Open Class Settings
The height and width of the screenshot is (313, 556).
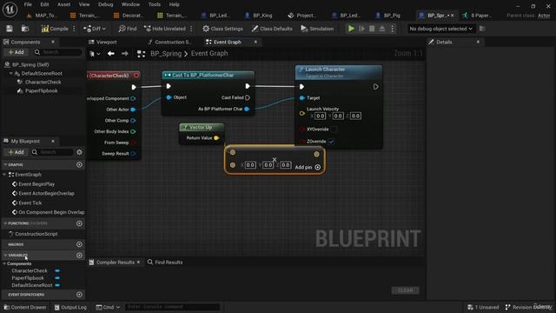tap(222, 29)
